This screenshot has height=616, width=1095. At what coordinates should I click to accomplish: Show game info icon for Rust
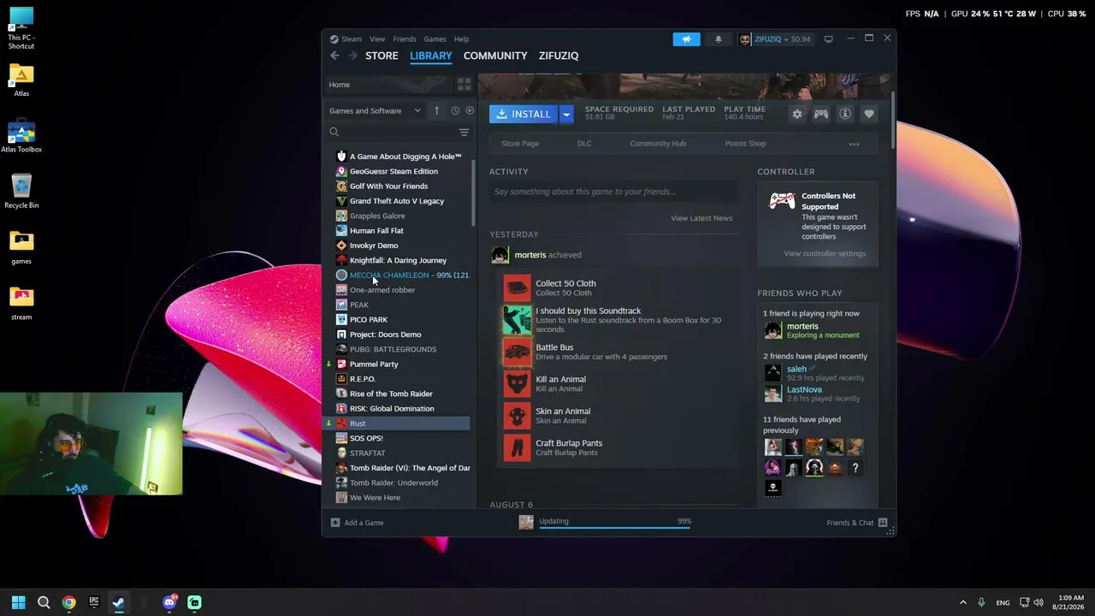(x=844, y=114)
